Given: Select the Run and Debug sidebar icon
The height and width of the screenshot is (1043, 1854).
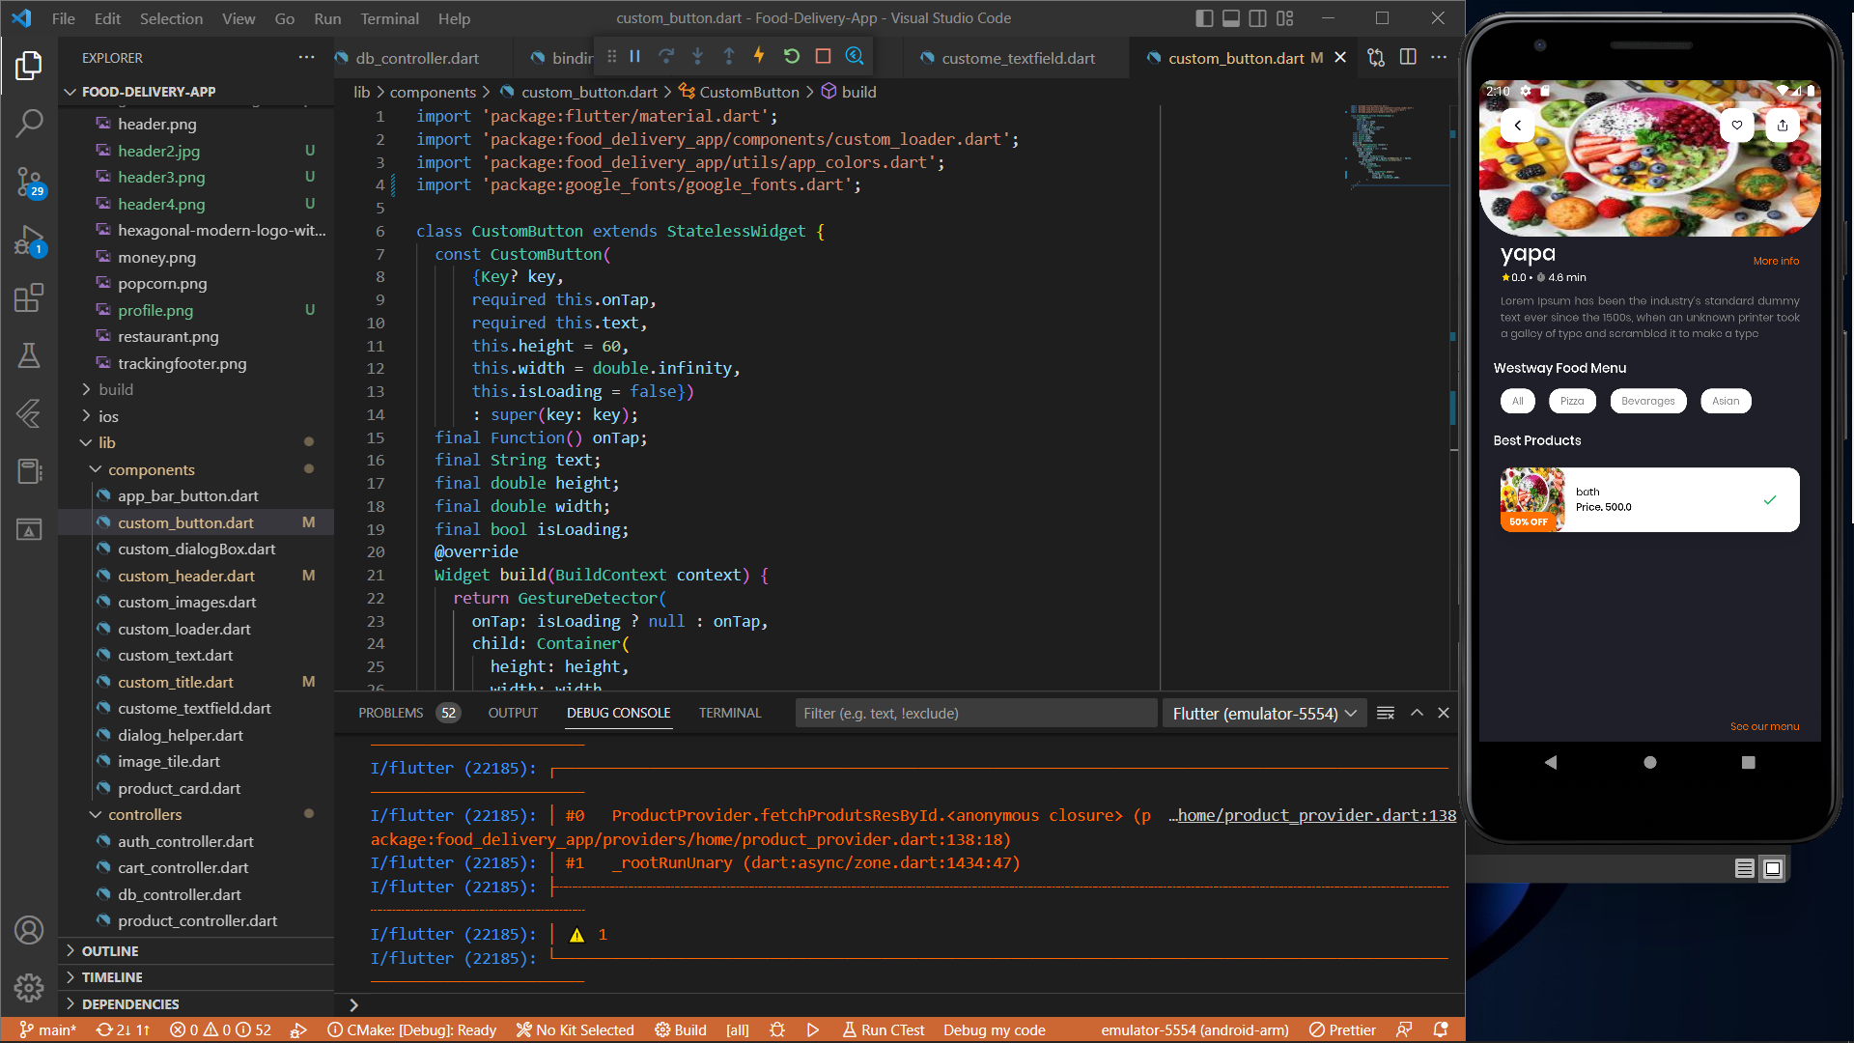Looking at the screenshot, I should tap(29, 240).
